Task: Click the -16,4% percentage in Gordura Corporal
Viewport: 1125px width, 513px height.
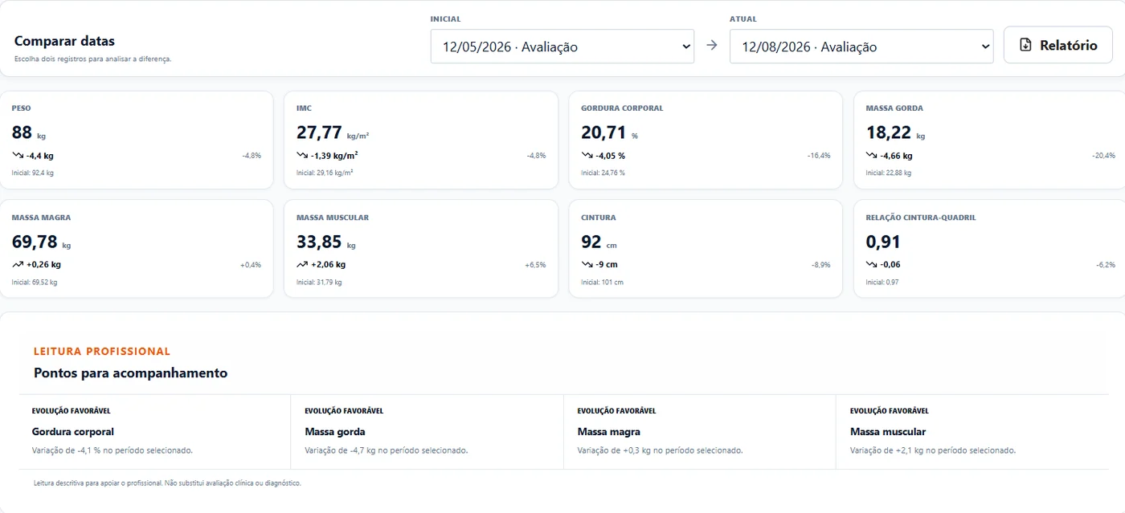Action: click(x=819, y=156)
